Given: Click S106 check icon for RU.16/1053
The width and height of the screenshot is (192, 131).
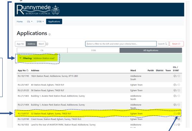Looking at the screenshot, I should [179, 124].
